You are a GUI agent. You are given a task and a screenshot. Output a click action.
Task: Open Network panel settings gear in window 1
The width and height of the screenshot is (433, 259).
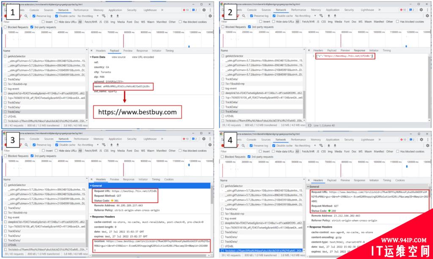[210, 16]
